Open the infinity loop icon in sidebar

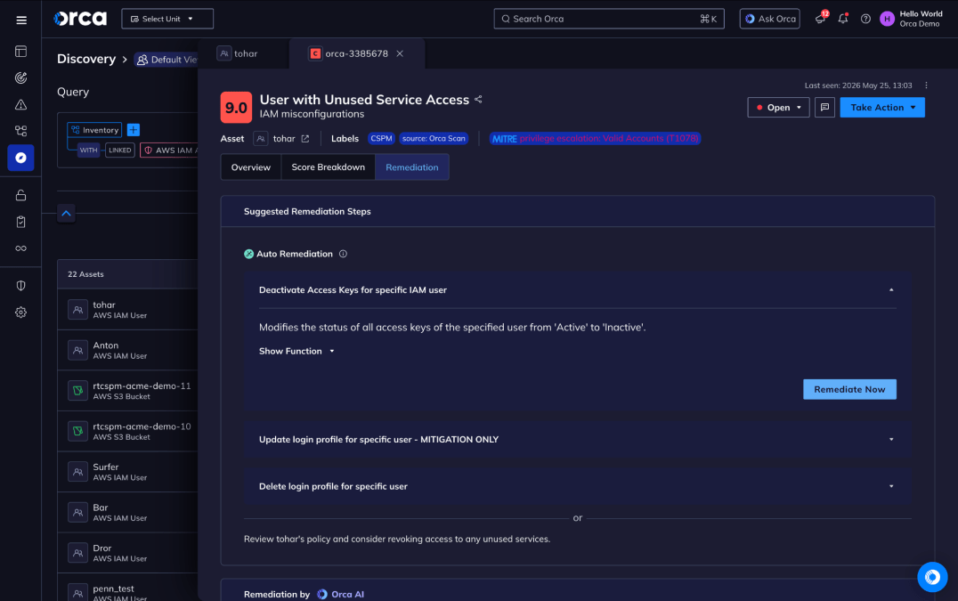20,248
